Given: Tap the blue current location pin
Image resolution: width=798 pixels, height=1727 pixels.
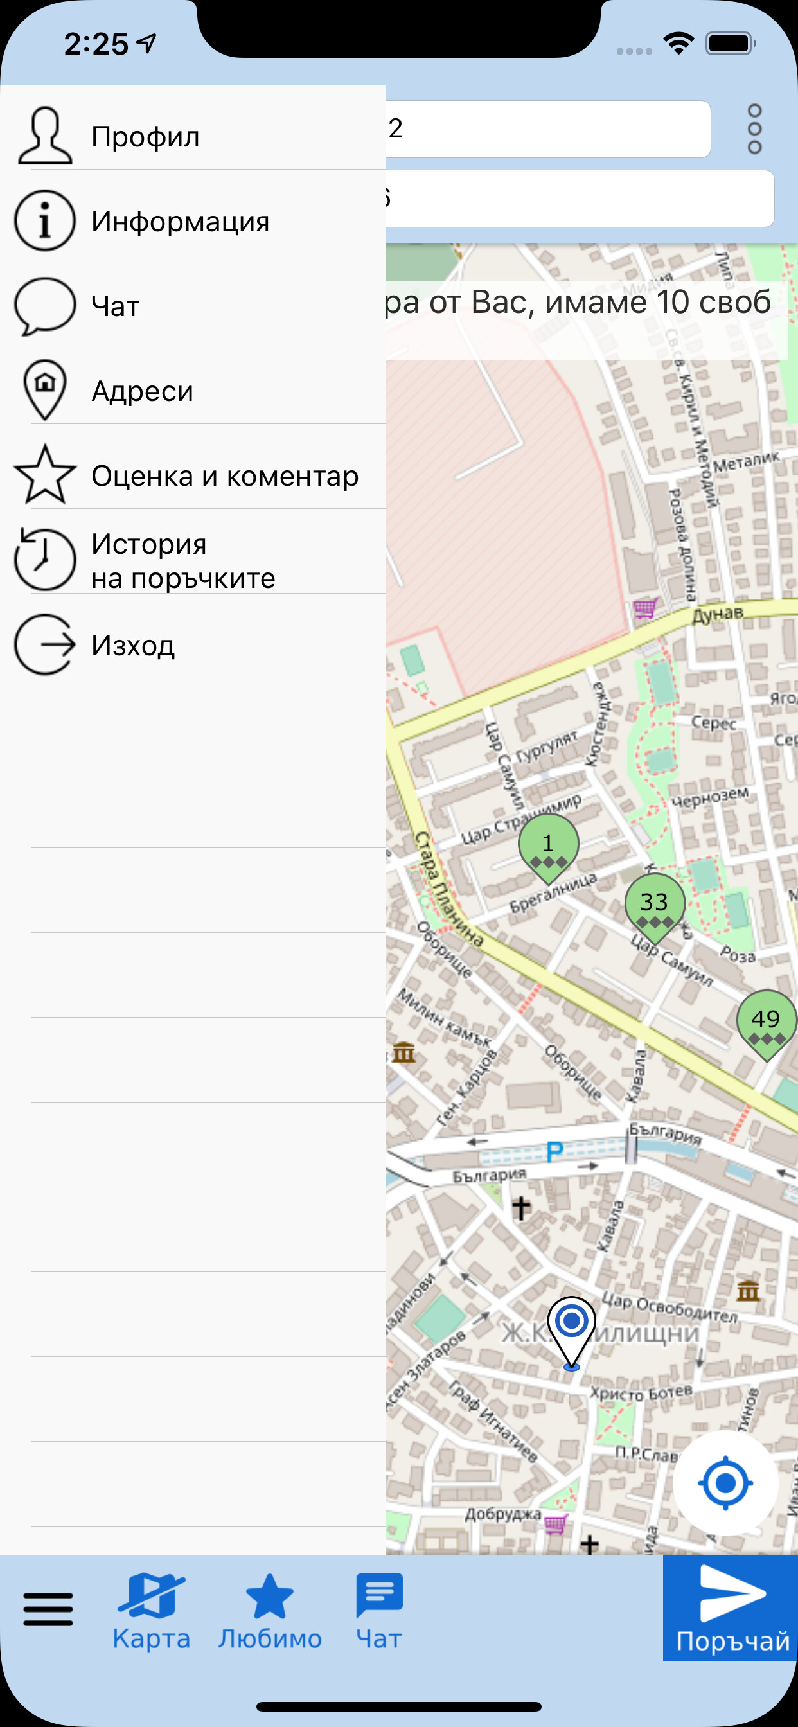Looking at the screenshot, I should (x=571, y=1333).
